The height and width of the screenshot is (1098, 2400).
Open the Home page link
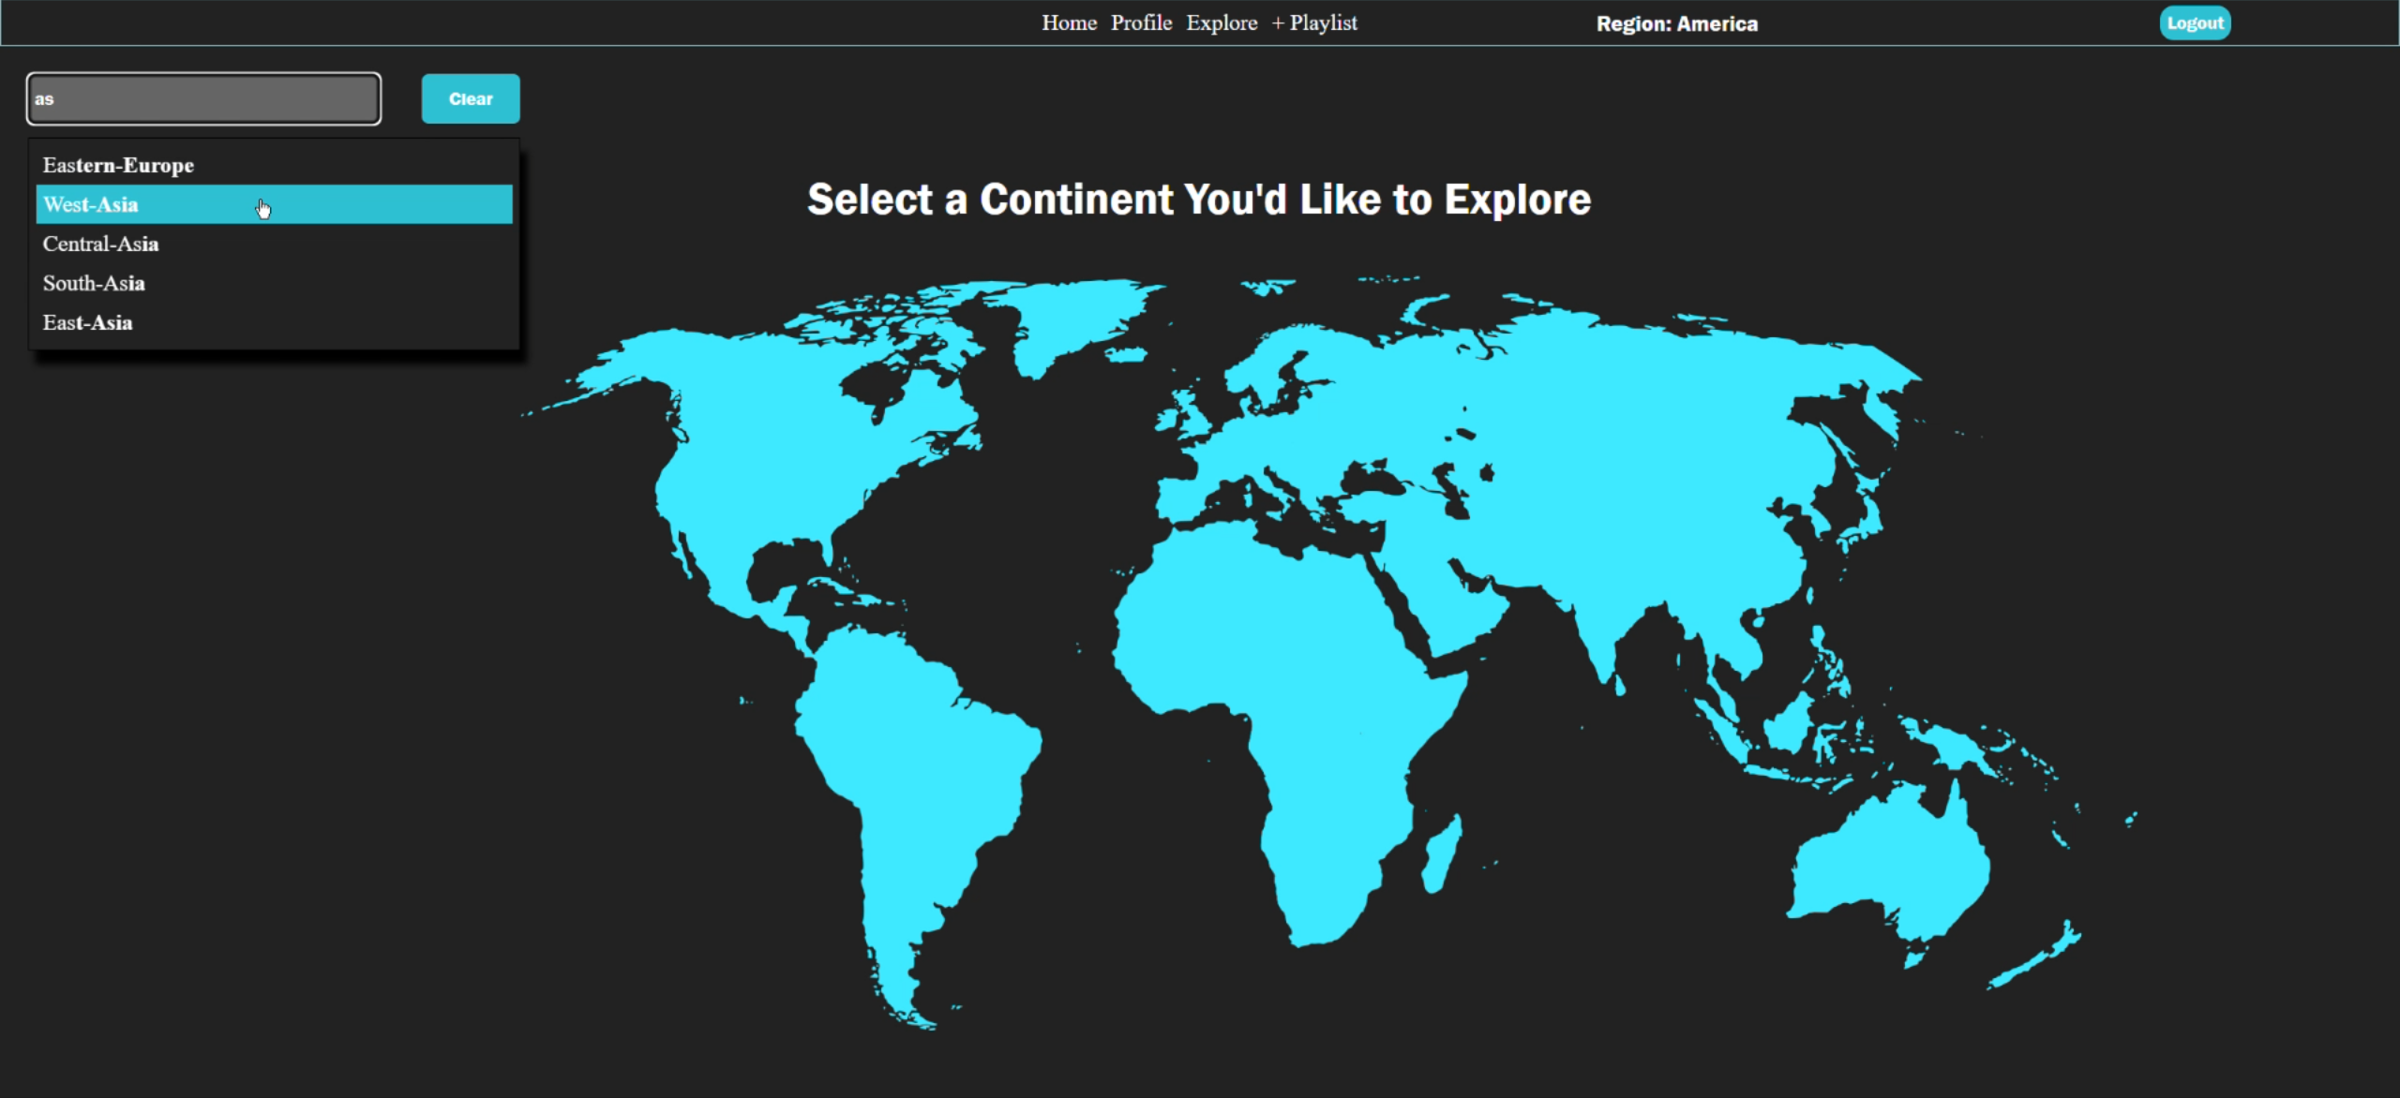[1069, 23]
